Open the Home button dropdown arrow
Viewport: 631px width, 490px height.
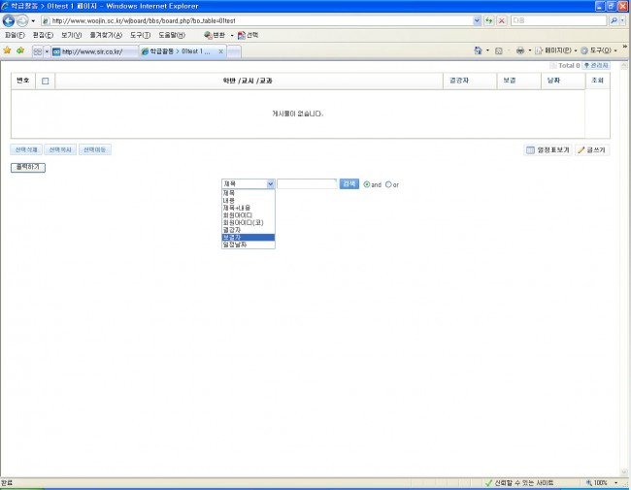click(x=487, y=50)
